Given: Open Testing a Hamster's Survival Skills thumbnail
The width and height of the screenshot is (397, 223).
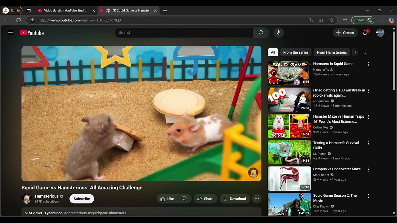Looking at the screenshot, I should pyautogui.click(x=289, y=152).
